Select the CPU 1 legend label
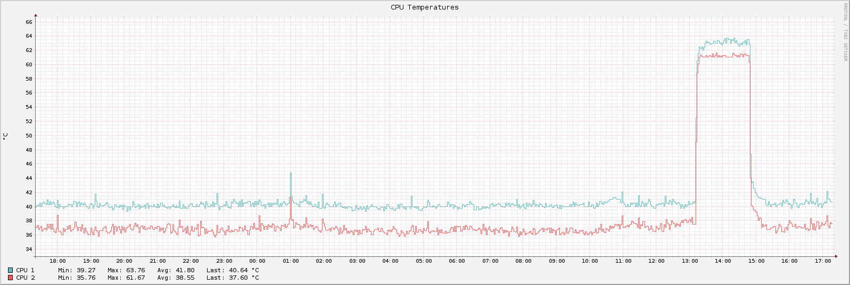This screenshot has height=285, width=850. (25, 270)
